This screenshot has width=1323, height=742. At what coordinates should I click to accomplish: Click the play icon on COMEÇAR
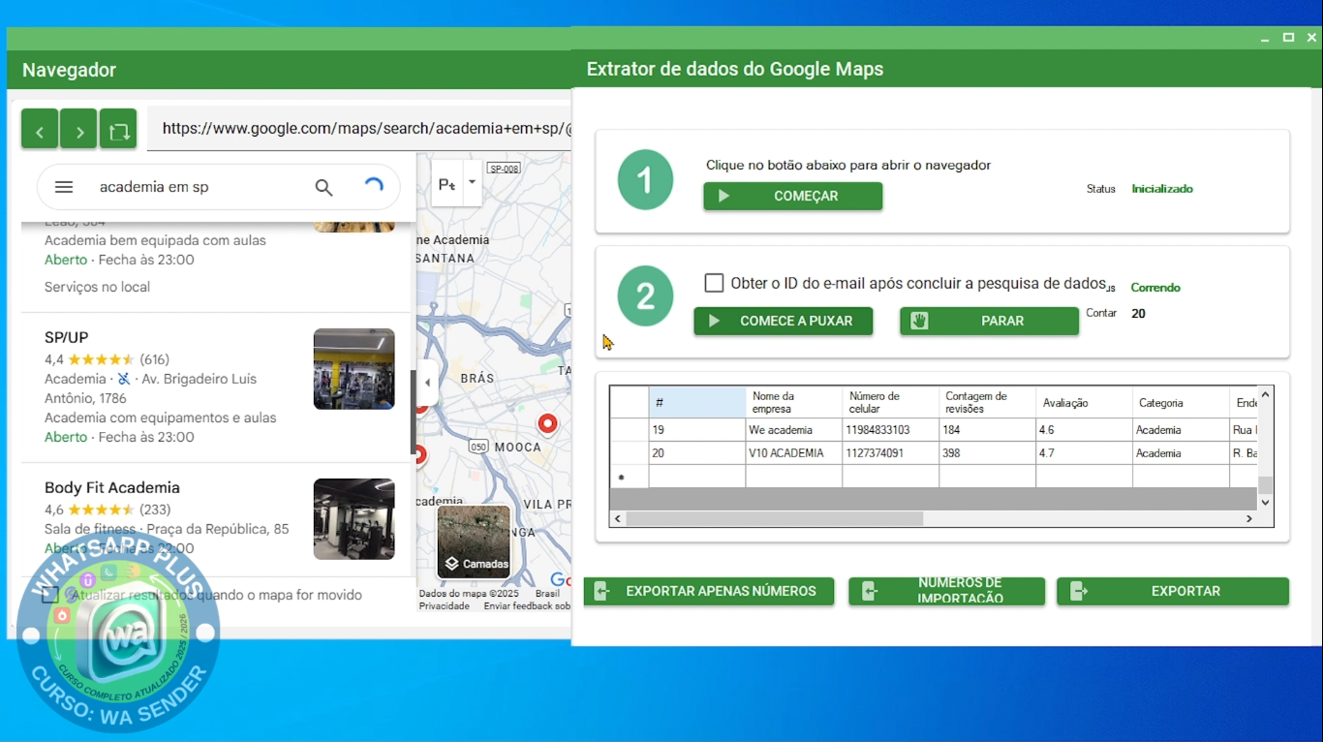point(723,196)
